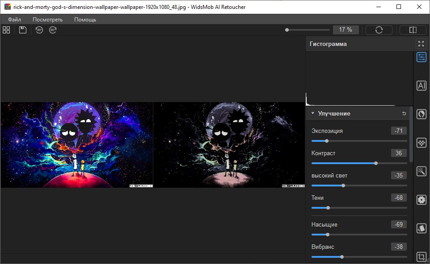Open the checkered mosaic tool icon
The image size is (430, 264).
click(422, 143)
